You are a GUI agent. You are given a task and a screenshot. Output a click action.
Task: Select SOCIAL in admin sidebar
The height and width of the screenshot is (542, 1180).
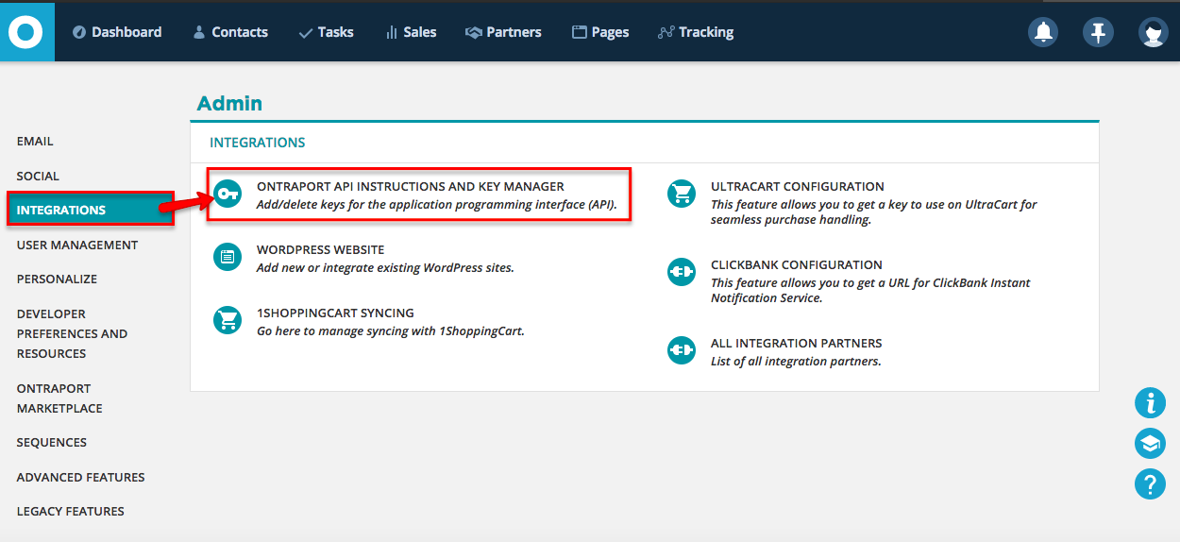point(38,177)
